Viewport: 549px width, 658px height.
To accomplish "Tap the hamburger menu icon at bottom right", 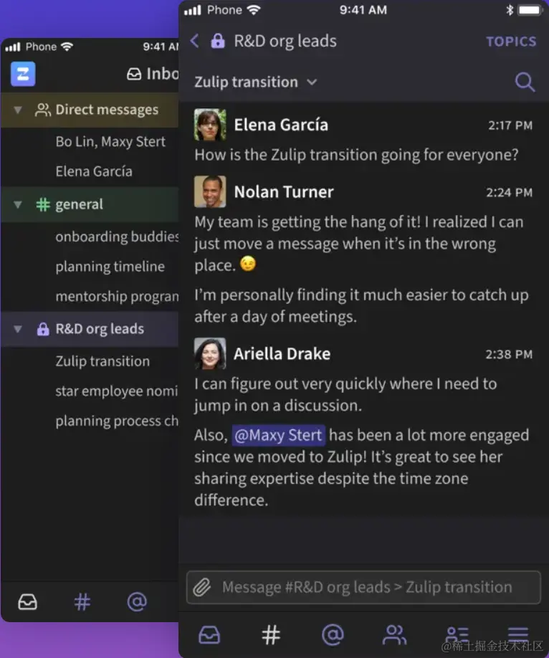I will (517, 634).
